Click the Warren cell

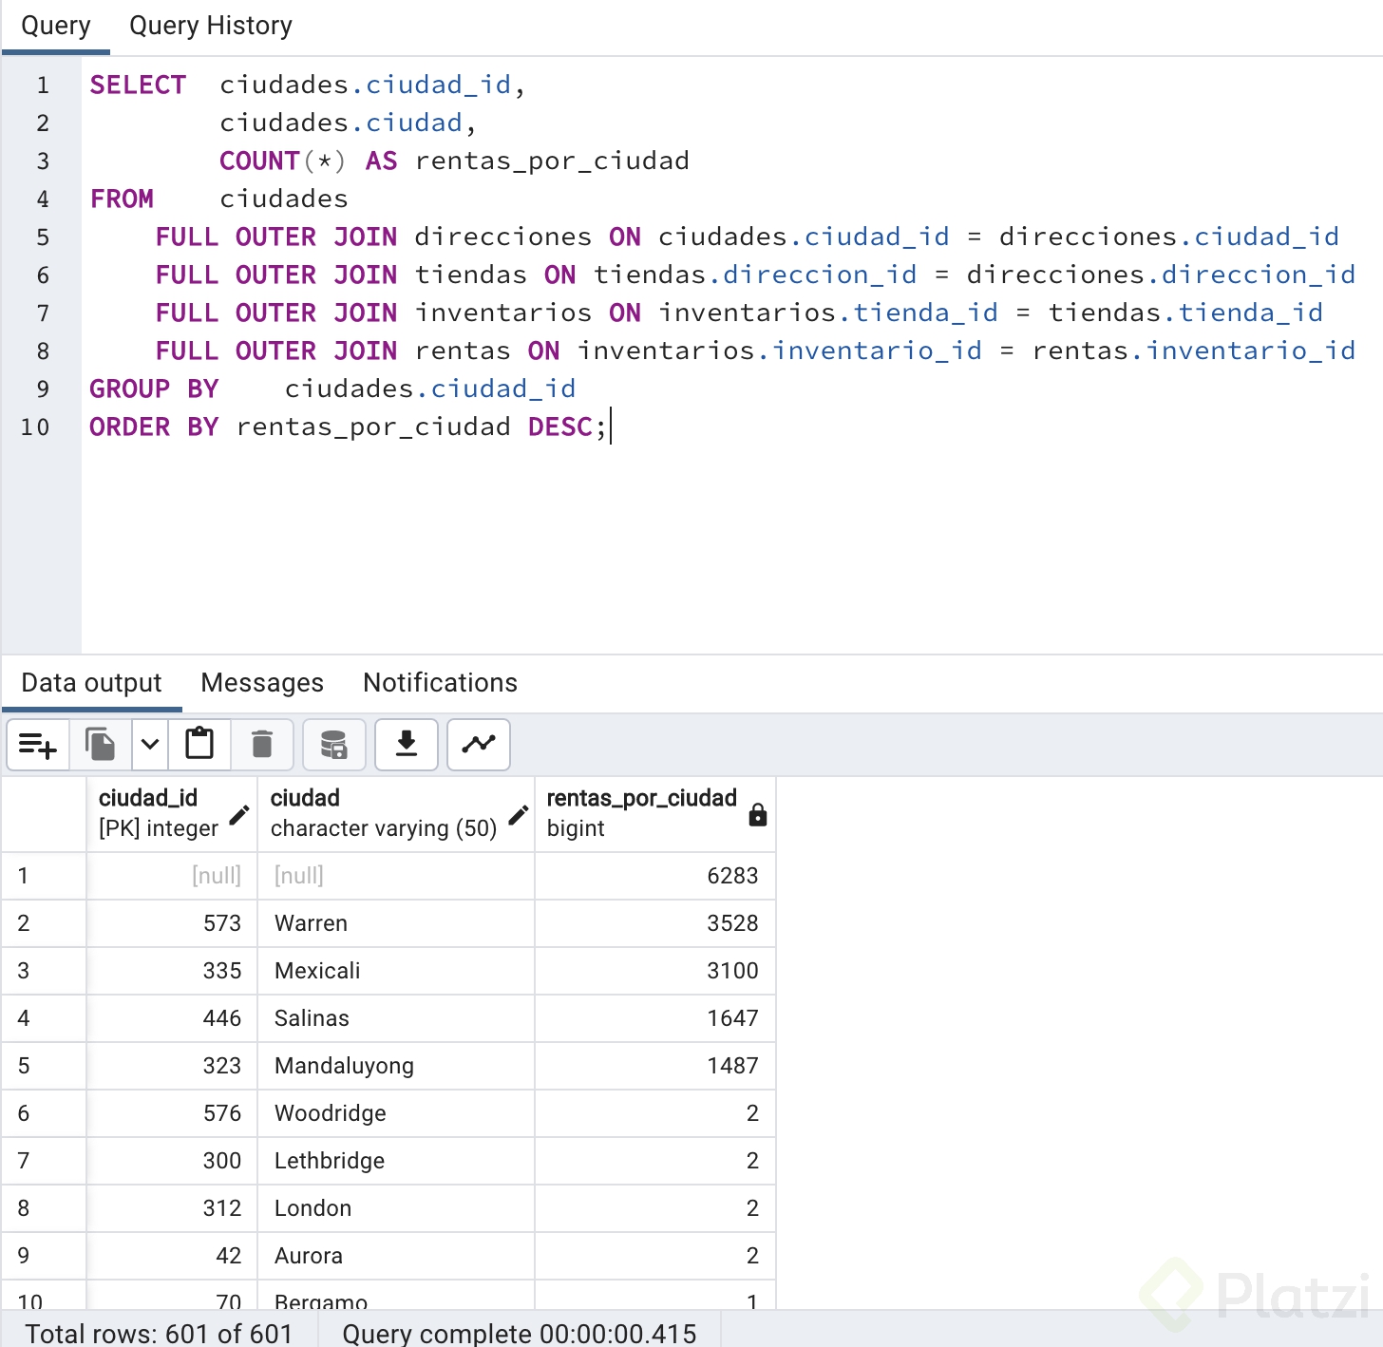click(x=396, y=923)
